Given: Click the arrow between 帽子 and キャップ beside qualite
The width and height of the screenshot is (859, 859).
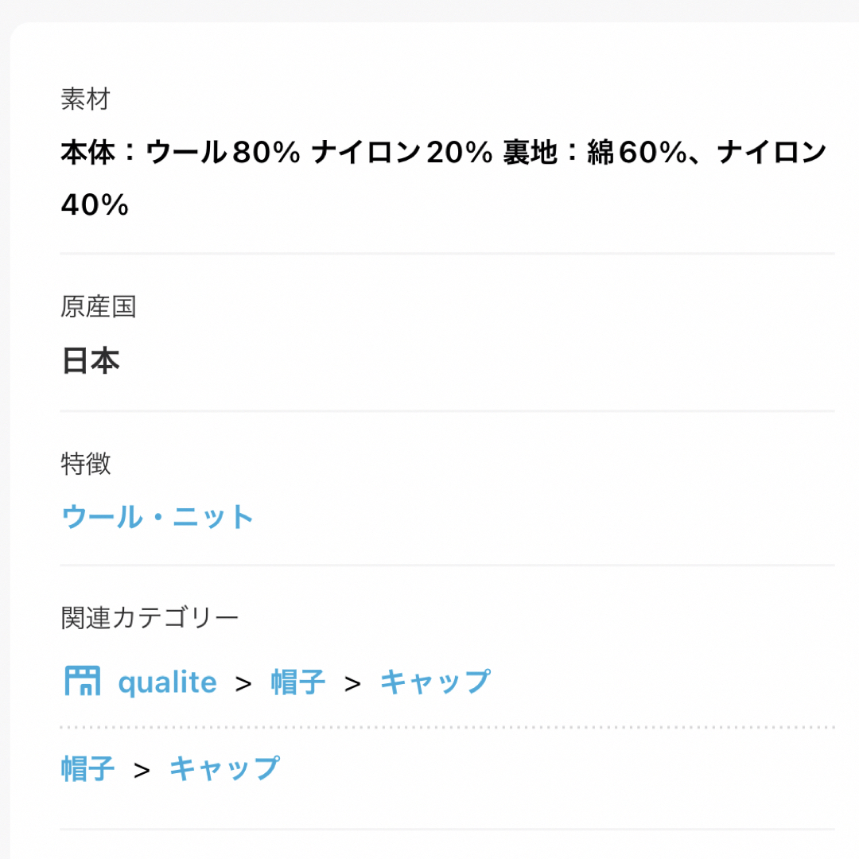Looking at the screenshot, I should pyautogui.click(x=353, y=684).
